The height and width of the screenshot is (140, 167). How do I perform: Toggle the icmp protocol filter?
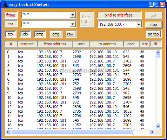(x=40, y=34)
